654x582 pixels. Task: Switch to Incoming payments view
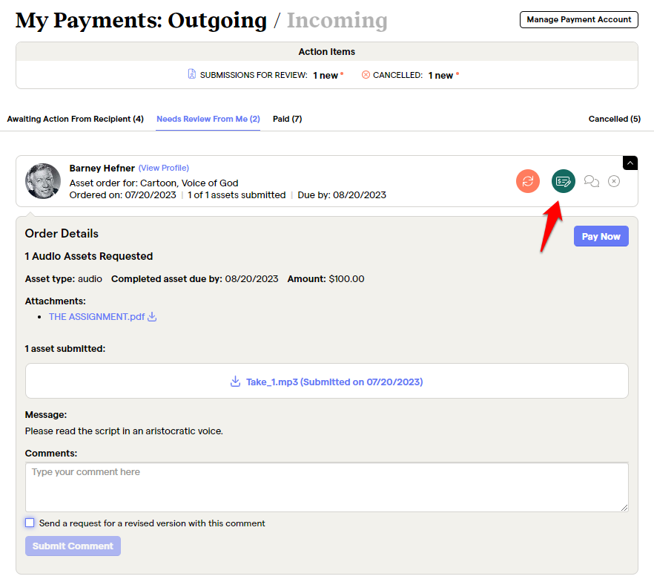337,20
